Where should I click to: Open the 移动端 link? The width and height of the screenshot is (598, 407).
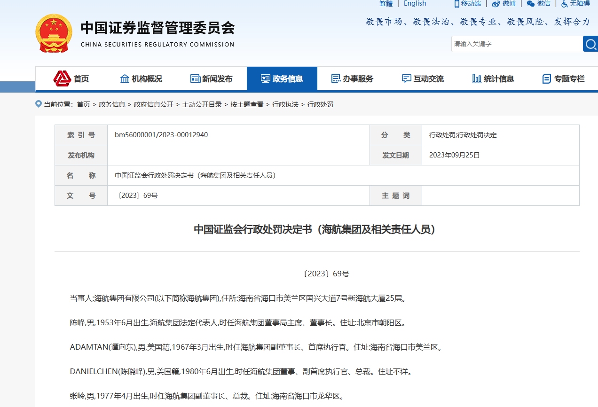[471, 4]
